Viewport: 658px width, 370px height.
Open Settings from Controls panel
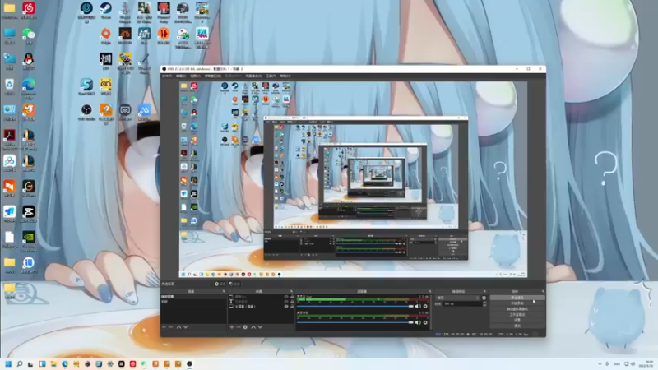pyautogui.click(x=517, y=320)
